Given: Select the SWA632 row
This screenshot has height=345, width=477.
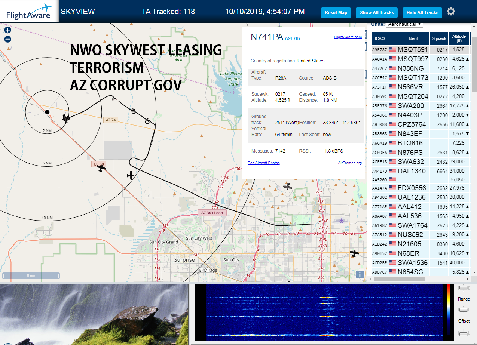Looking at the screenshot, I should (421, 161).
